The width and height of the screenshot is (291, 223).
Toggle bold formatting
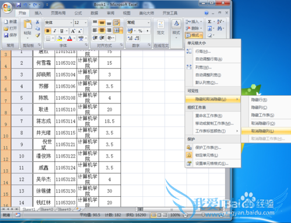(48, 31)
